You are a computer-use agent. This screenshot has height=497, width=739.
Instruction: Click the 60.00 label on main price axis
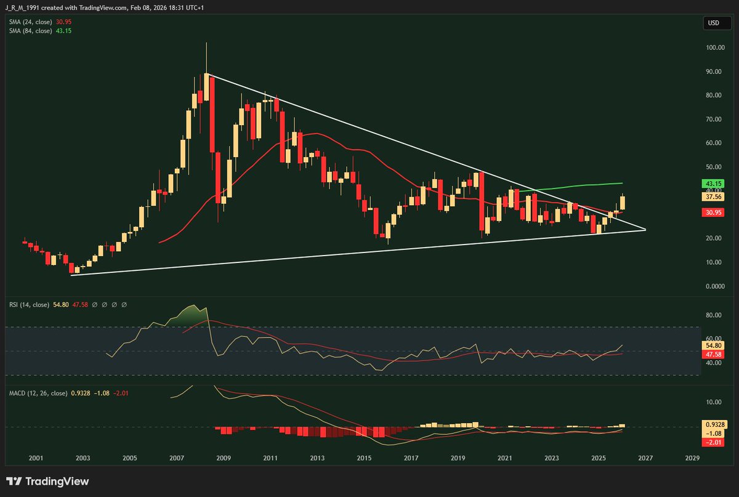click(714, 143)
